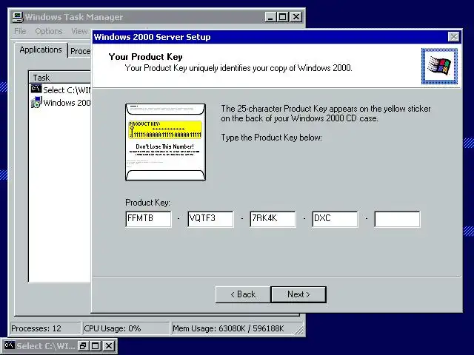
Task: Click the Next > button in Setup
Action: pyautogui.click(x=298, y=294)
